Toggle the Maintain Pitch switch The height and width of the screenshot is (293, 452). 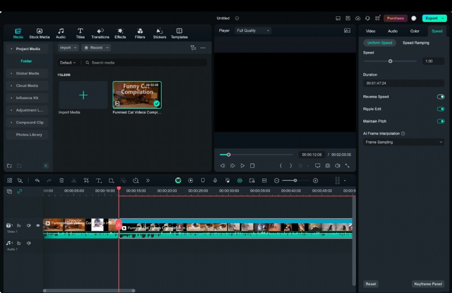tap(440, 121)
